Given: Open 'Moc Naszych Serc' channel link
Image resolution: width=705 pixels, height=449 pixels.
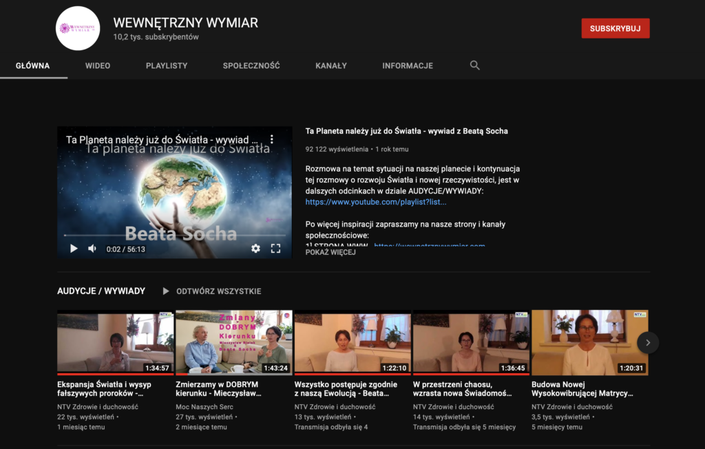Looking at the screenshot, I should click(x=204, y=407).
